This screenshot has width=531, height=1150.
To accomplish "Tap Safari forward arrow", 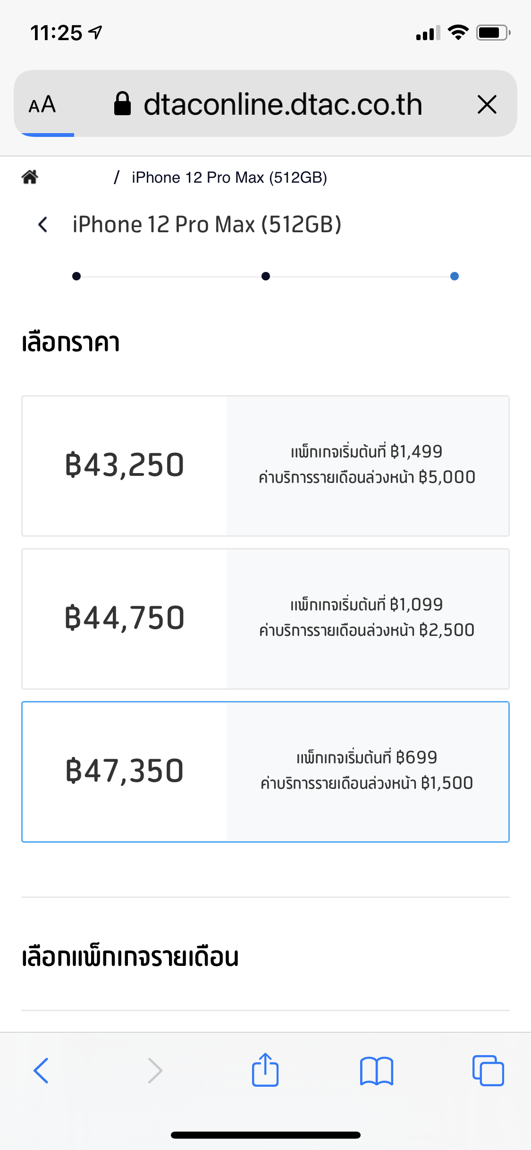I will pos(155,1070).
